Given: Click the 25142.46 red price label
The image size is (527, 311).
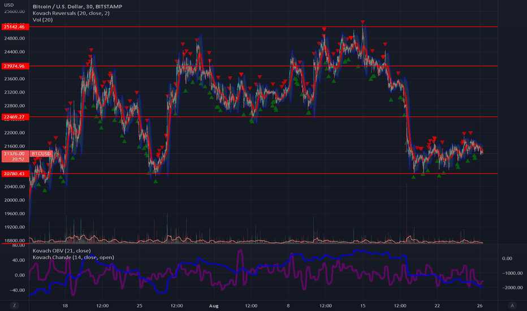Looking at the screenshot, I should [x=15, y=27].
